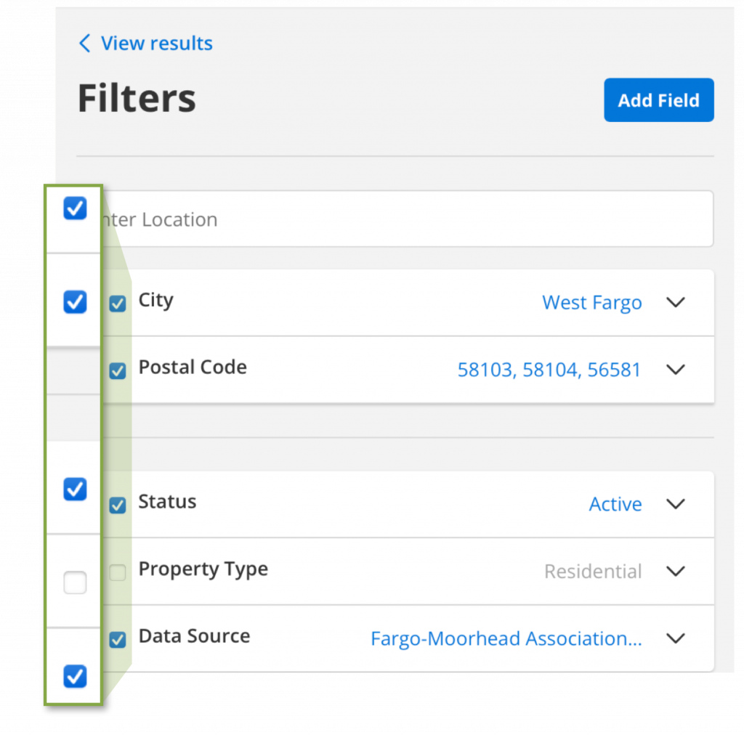Screen dimensions: 744x735
Task: Enable the small checkbox beside Property Type
Action: [x=118, y=573]
